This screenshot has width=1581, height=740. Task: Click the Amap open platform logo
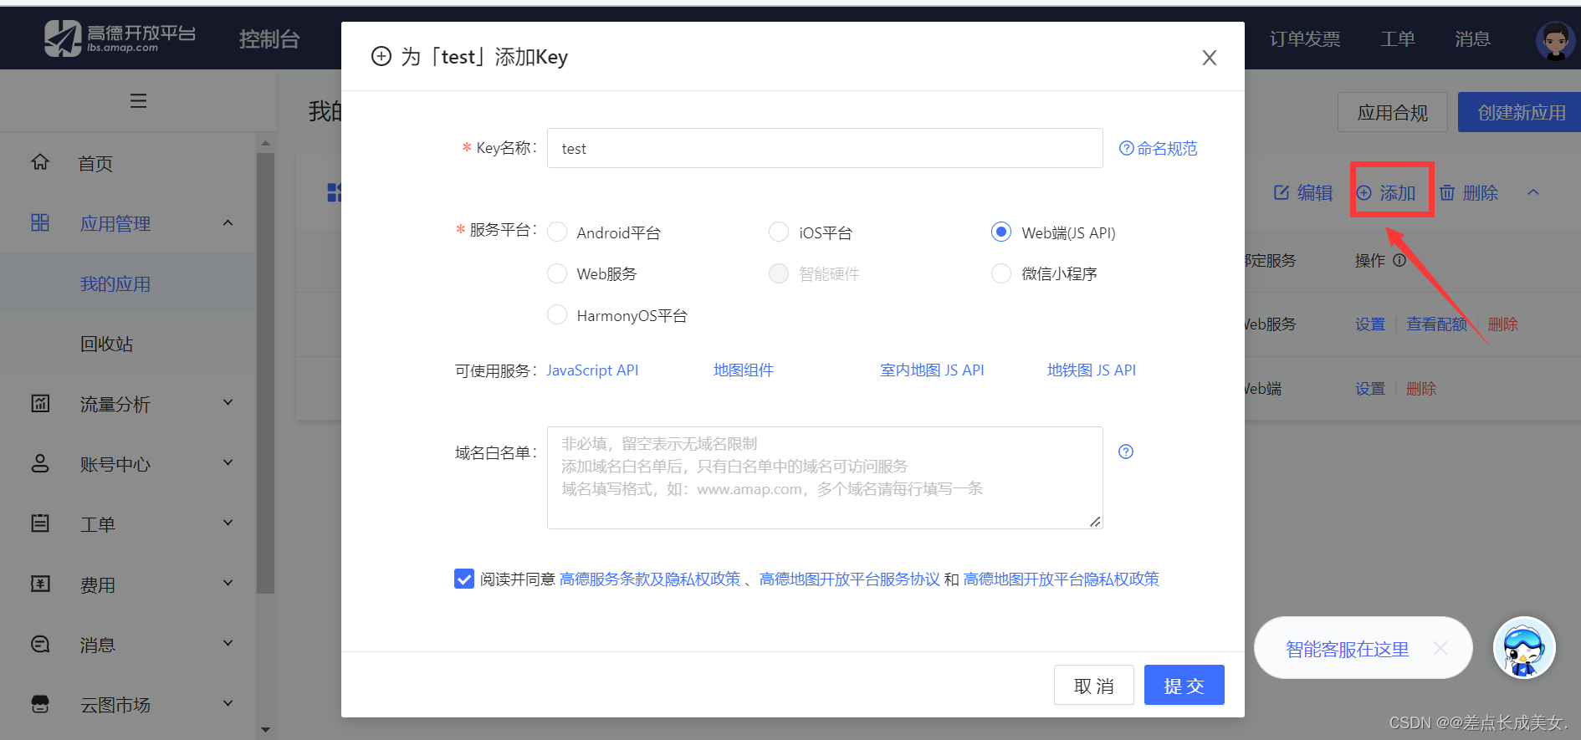coord(120,38)
